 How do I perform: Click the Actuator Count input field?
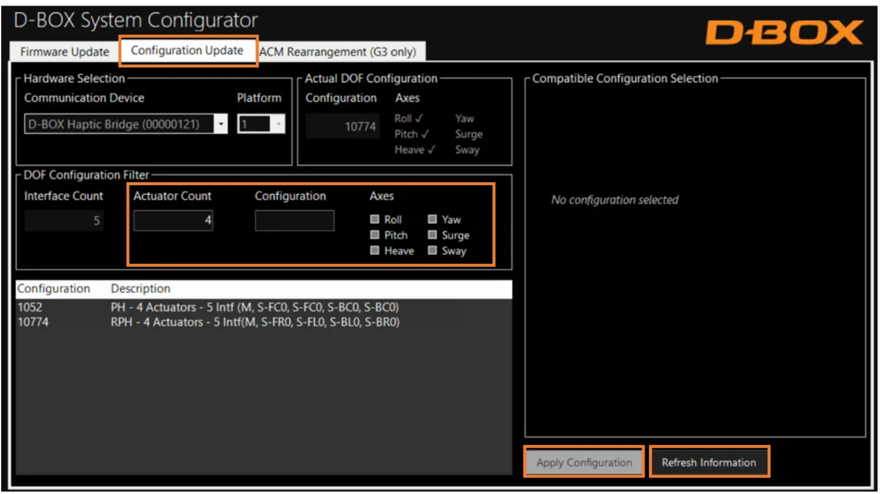(173, 220)
